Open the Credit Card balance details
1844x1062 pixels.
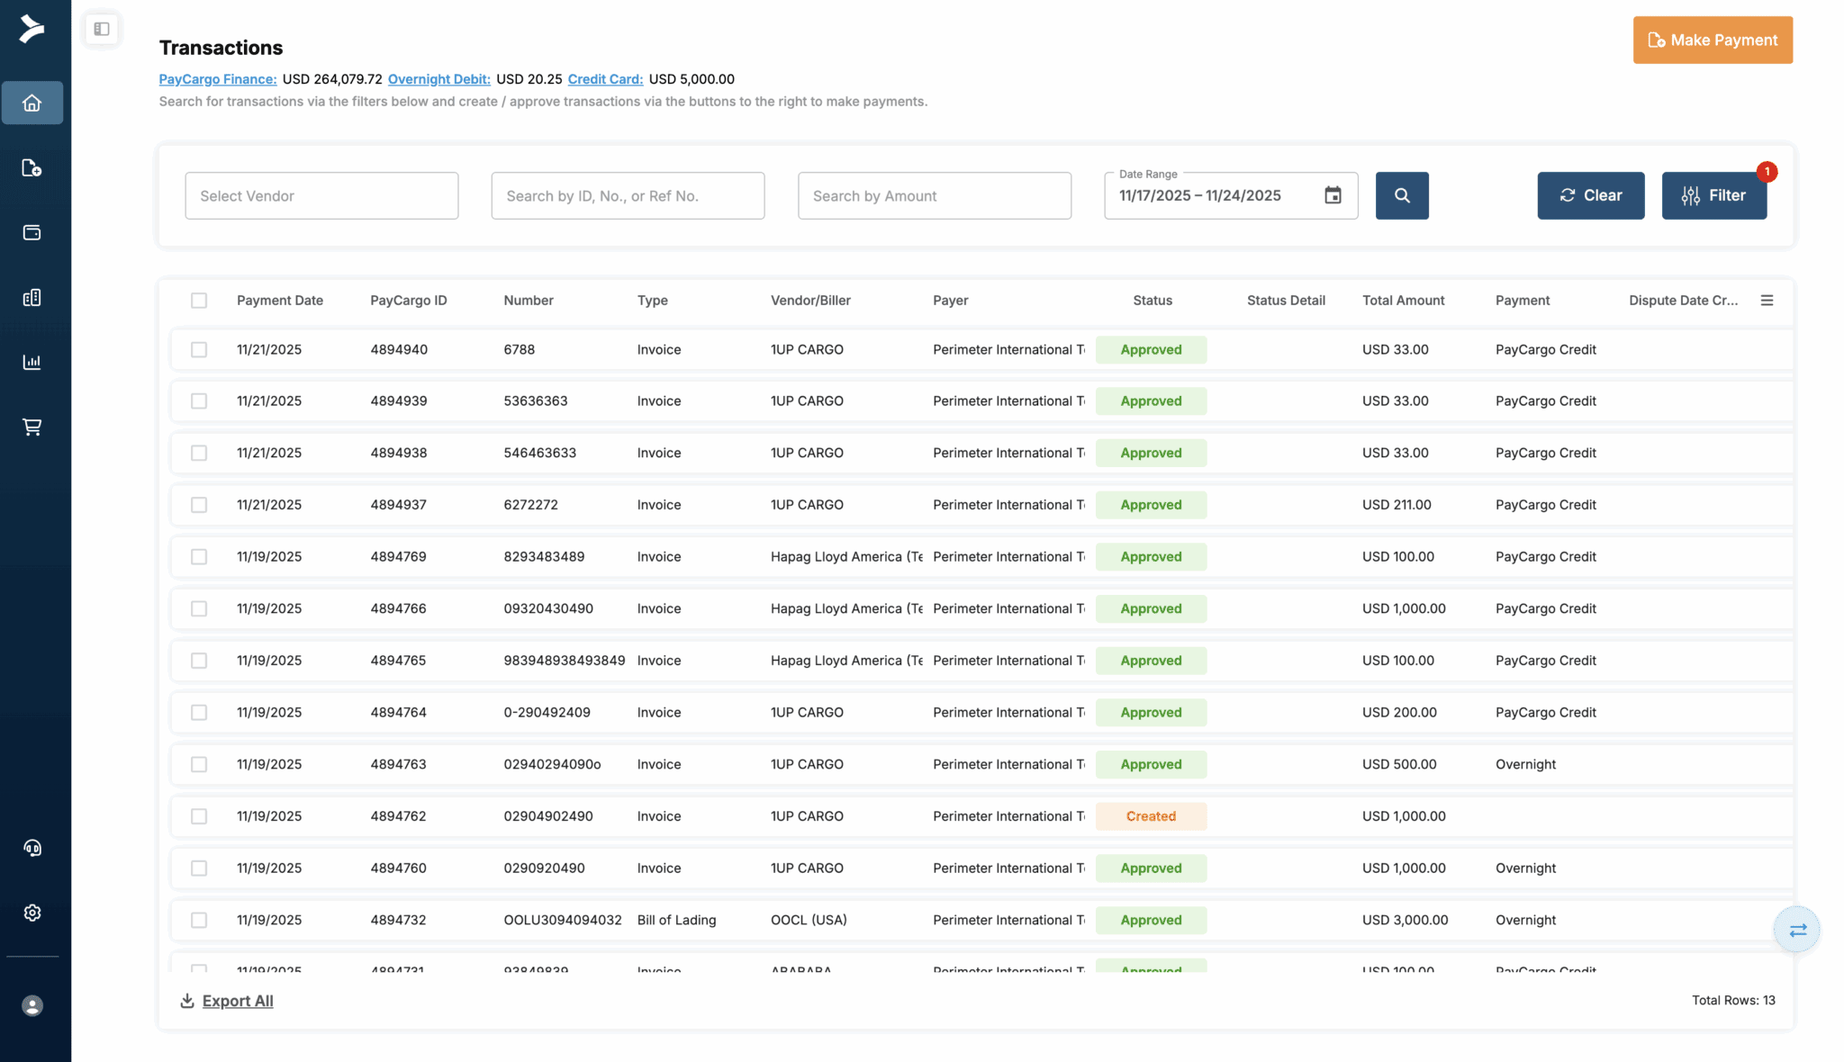605,79
